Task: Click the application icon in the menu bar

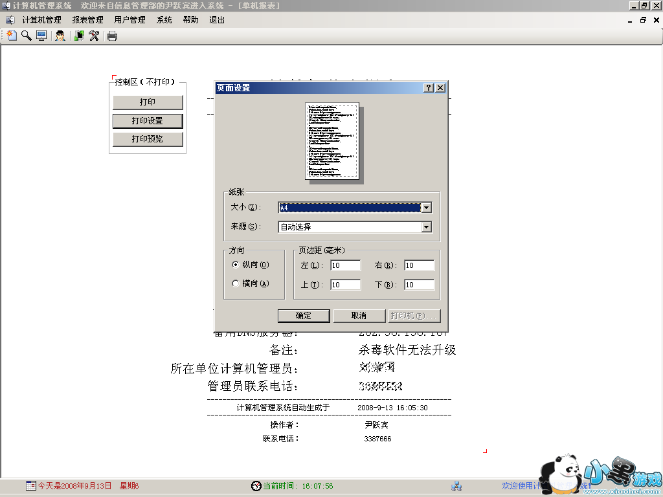Action: pyautogui.click(x=10, y=20)
